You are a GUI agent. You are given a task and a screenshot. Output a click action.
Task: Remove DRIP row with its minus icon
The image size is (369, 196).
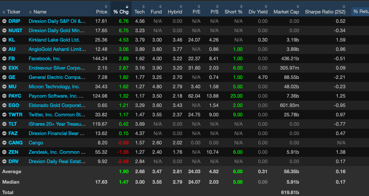click(4, 21)
